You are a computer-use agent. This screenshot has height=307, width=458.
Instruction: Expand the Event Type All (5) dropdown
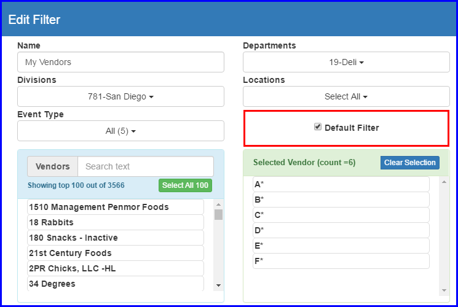[120, 131]
